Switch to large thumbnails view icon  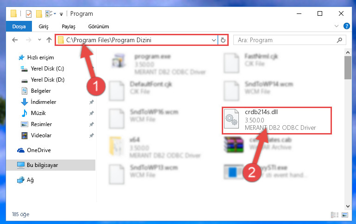click(x=345, y=215)
